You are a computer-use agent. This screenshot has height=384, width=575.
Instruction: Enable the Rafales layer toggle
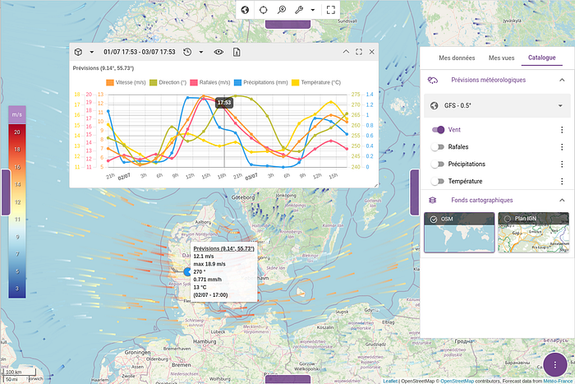pyautogui.click(x=438, y=147)
